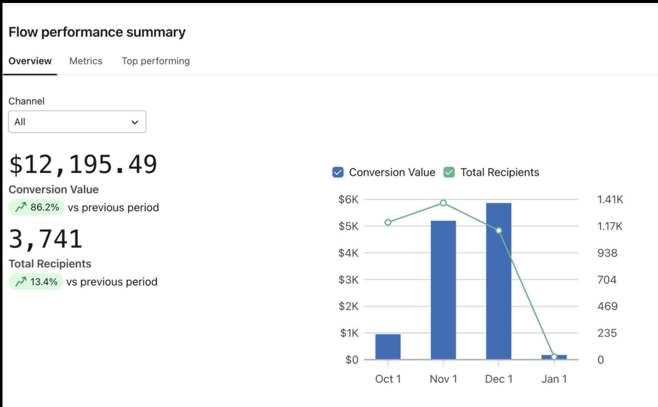Click the 13.4% change badge
The image size is (658, 407).
tap(36, 282)
